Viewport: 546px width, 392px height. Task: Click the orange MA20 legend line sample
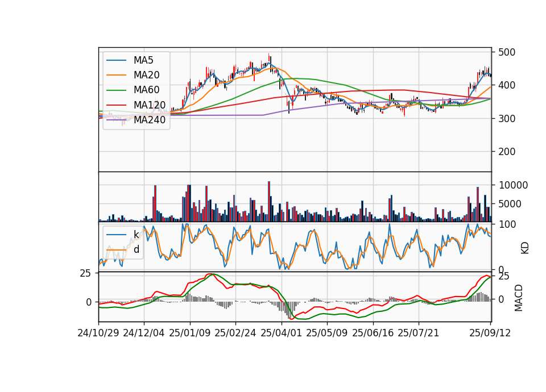(116, 75)
